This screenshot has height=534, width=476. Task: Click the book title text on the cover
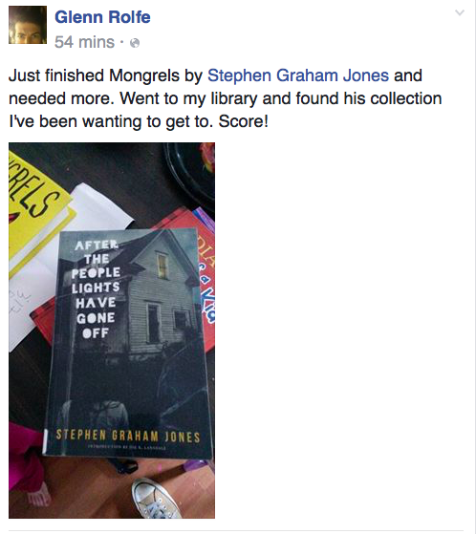(96, 288)
